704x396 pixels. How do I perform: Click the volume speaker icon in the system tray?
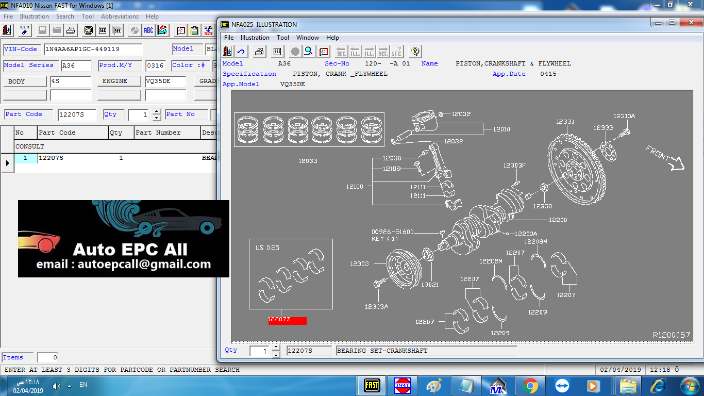click(57, 386)
